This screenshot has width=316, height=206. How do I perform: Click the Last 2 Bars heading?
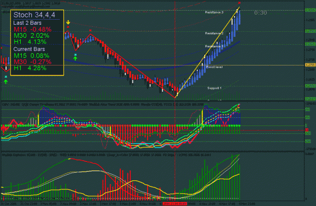[27, 23]
